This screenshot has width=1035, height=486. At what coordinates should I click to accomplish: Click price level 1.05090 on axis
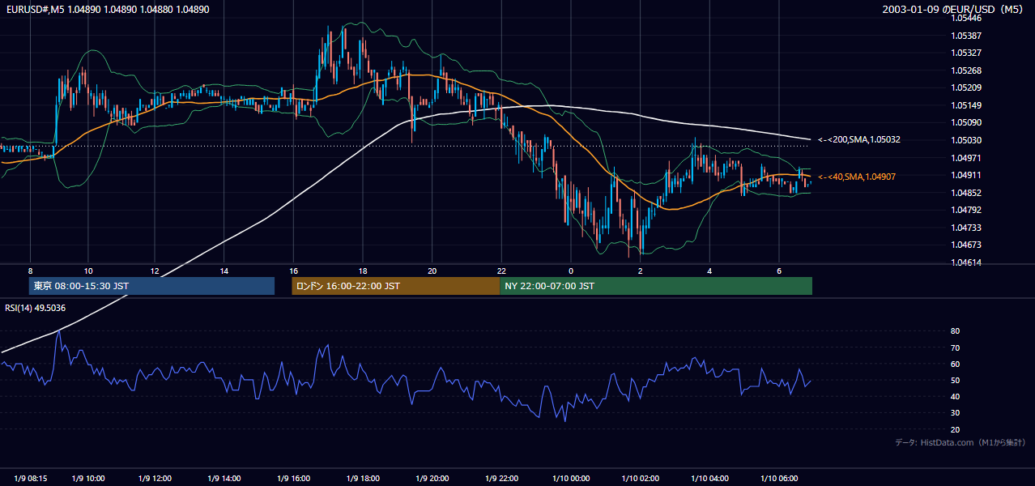tap(965, 122)
